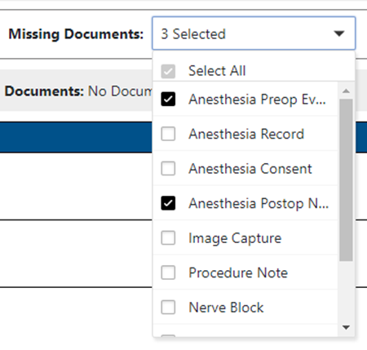Viewport: 367px width, 350px height.
Task: Click the dropdown list scrollbar thumb
Action: pos(346,180)
